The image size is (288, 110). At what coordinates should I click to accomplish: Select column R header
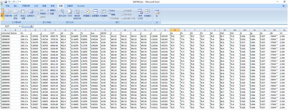pos(175,30)
